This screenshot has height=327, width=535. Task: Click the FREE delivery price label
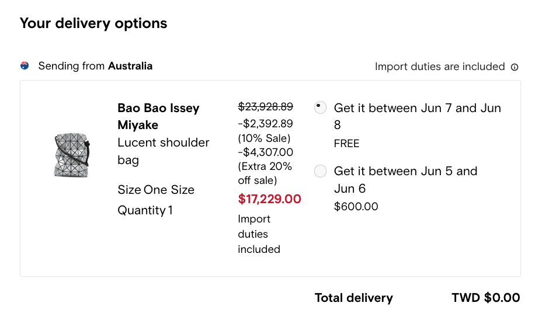coord(346,144)
